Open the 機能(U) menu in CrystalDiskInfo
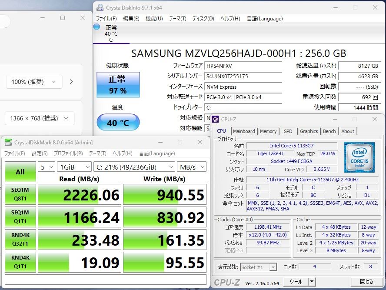 [x=154, y=19]
